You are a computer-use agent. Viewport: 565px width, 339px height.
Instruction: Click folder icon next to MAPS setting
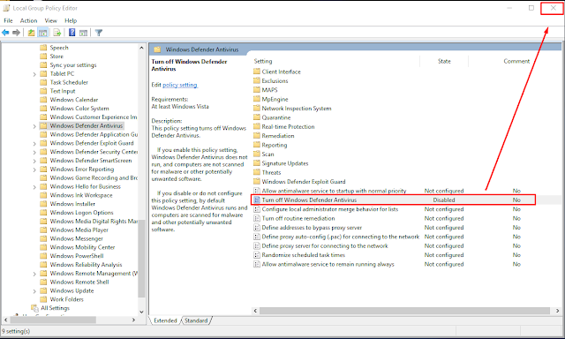tap(257, 90)
